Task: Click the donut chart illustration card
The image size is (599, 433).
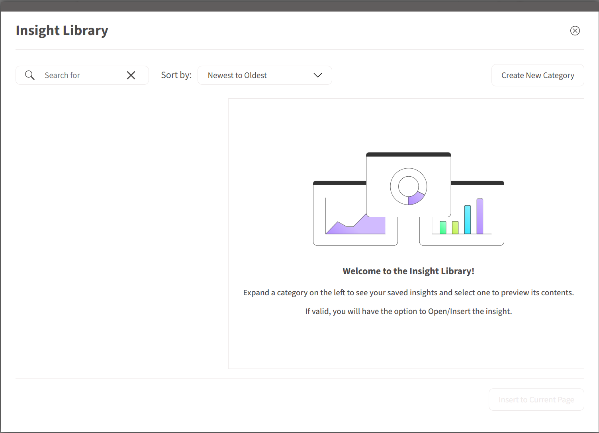Action: click(x=409, y=185)
